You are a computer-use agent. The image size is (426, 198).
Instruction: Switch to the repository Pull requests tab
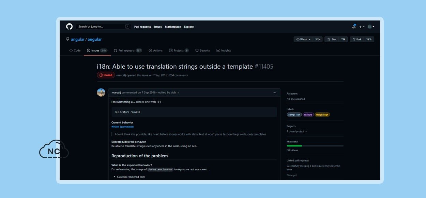pos(128,51)
